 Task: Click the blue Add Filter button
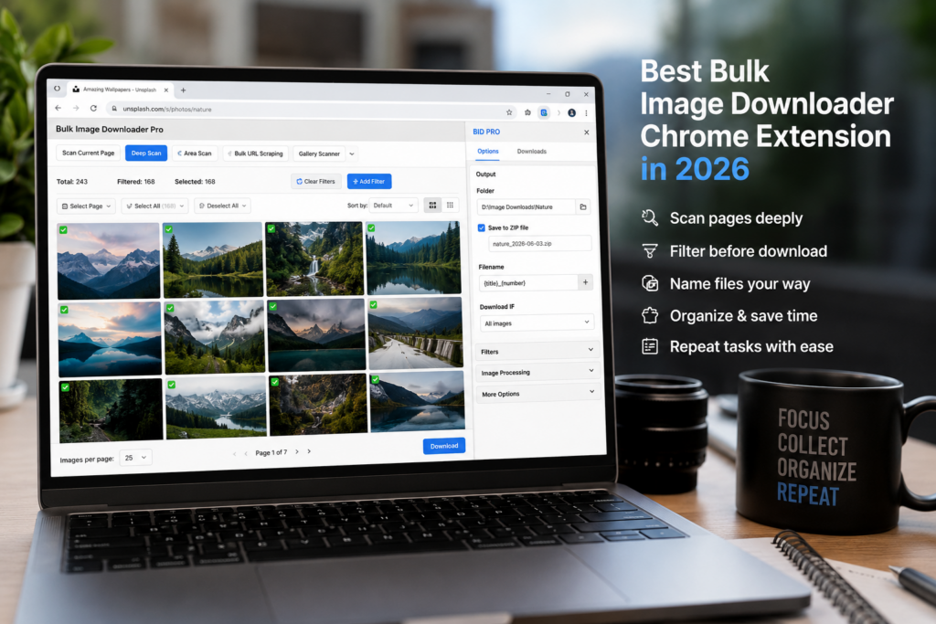pyautogui.click(x=369, y=182)
